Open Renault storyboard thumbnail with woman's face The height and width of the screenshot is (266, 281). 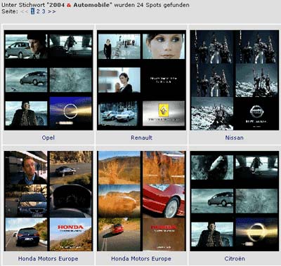141,80
